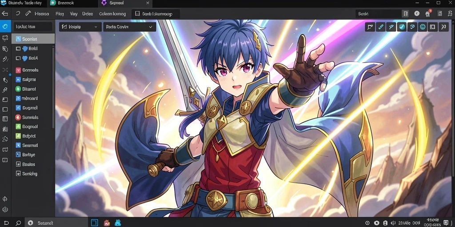Click the undo curved-arrow icon
Screen dimensions: 455x227
coord(18,13)
